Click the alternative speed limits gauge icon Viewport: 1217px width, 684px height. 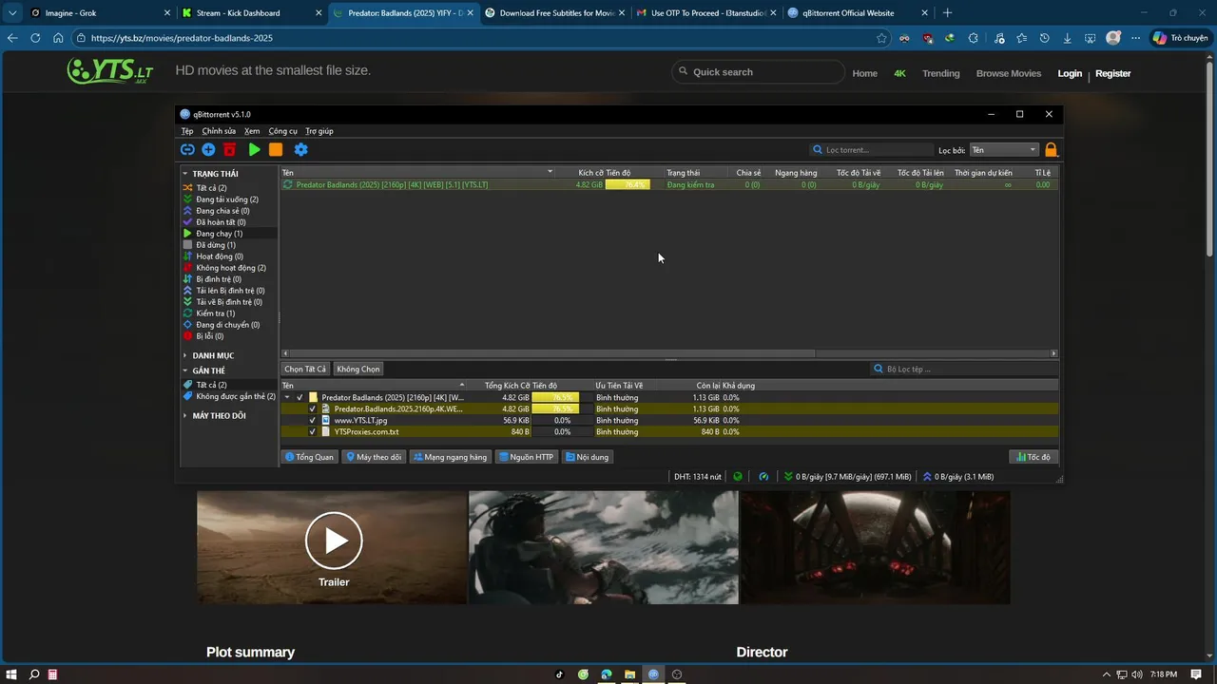(x=763, y=476)
